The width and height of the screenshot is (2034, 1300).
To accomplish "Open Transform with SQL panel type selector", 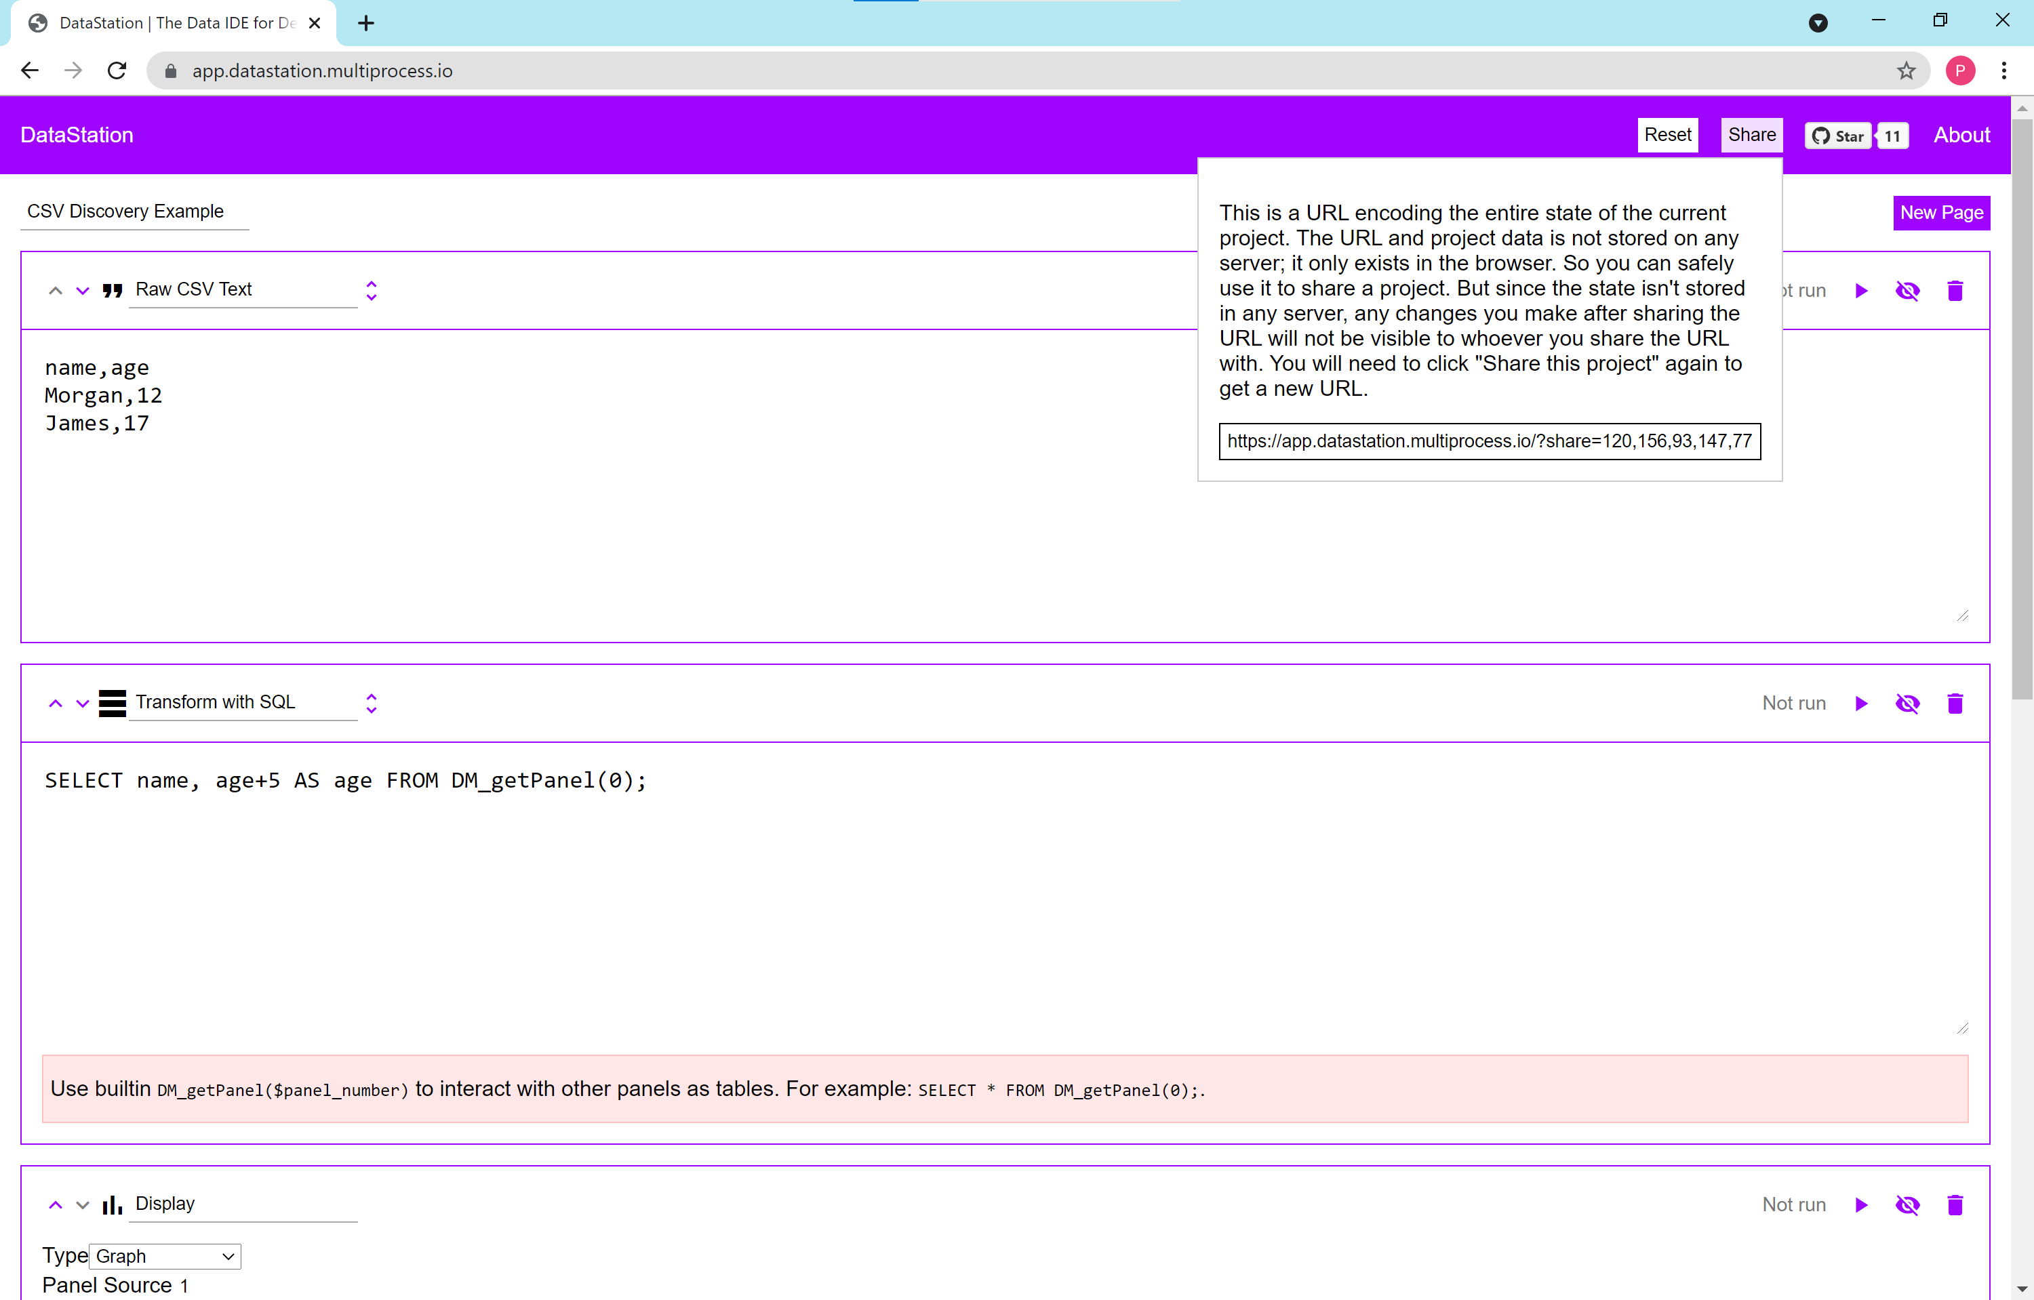I will (371, 703).
